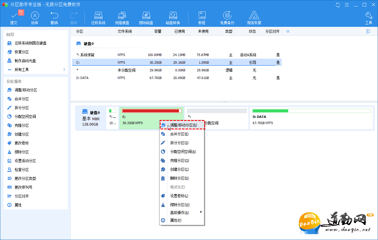The image size is (378, 240).
Task: Expand 高级操作(A) submenu in context menu
Action: click(x=182, y=213)
